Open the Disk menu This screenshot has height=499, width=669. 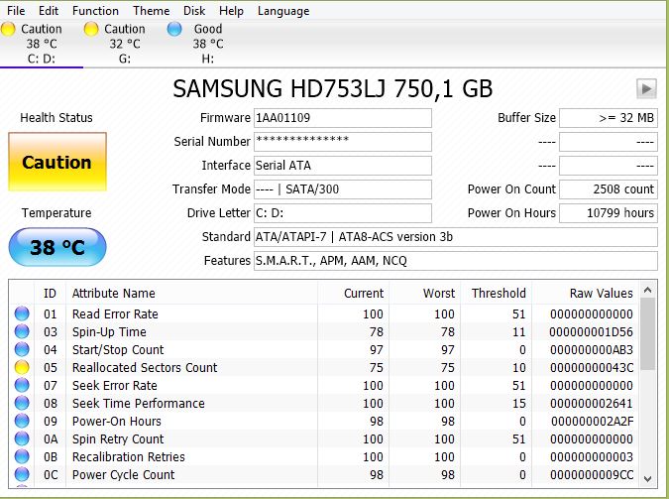pyautogui.click(x=194, y=11)
